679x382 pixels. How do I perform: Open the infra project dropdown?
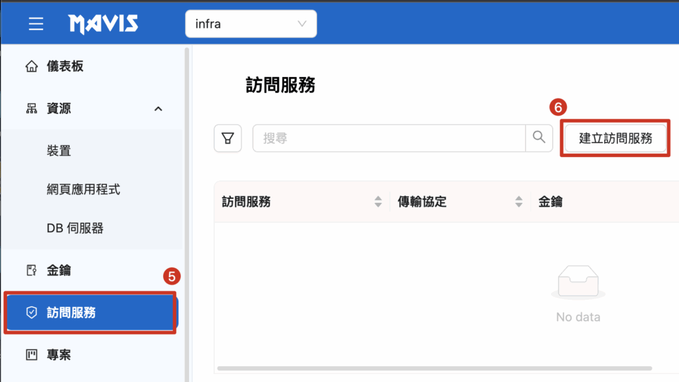(251, 25)
